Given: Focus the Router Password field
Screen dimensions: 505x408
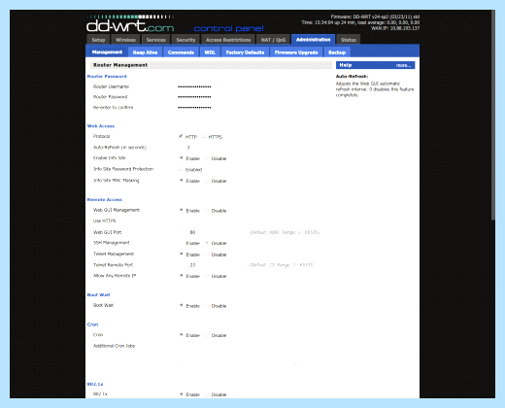Looking at the screenshot, I should pos(200,97).
